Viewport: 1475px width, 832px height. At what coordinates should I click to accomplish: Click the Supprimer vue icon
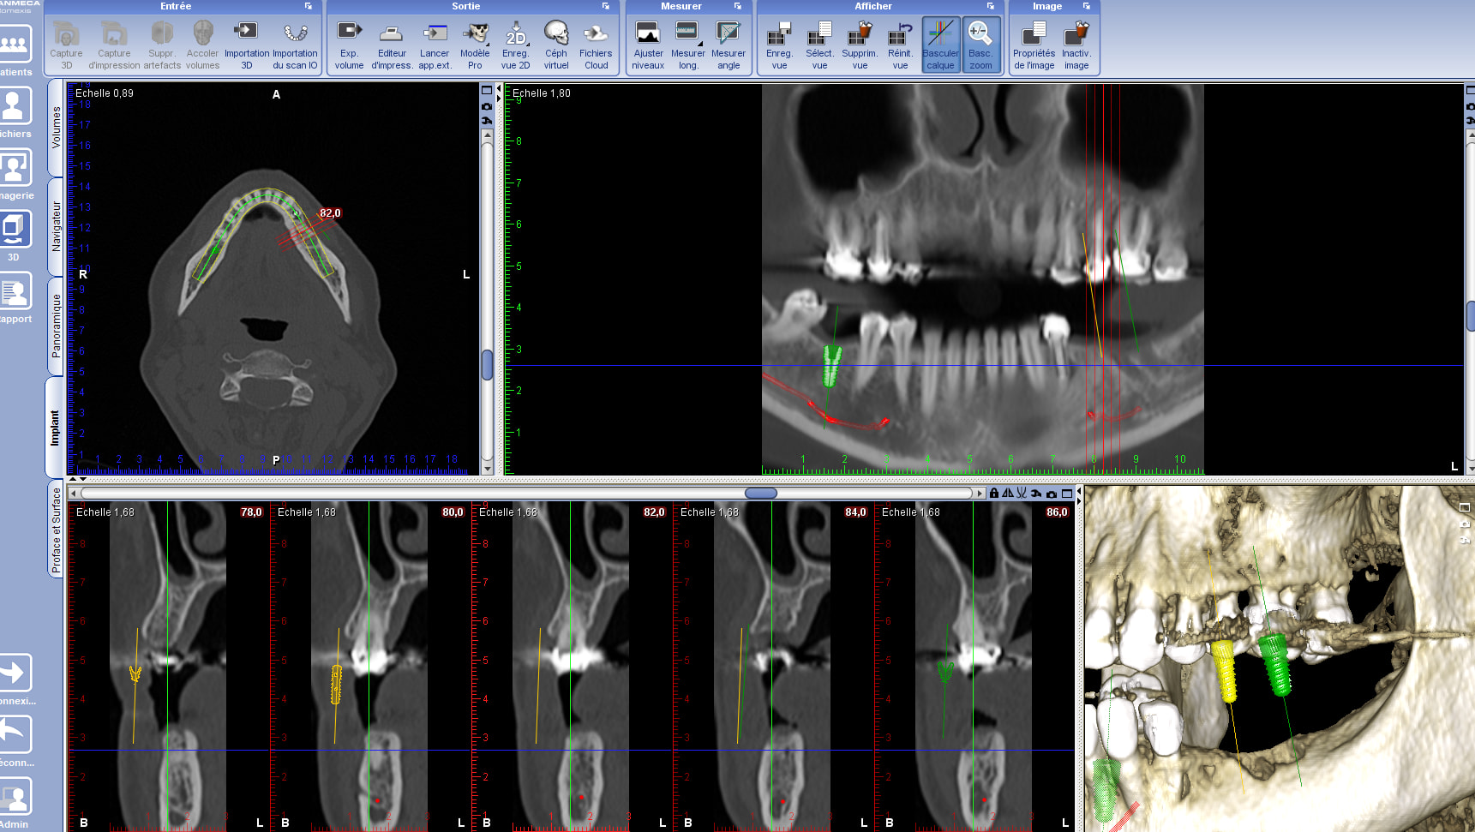859,45
